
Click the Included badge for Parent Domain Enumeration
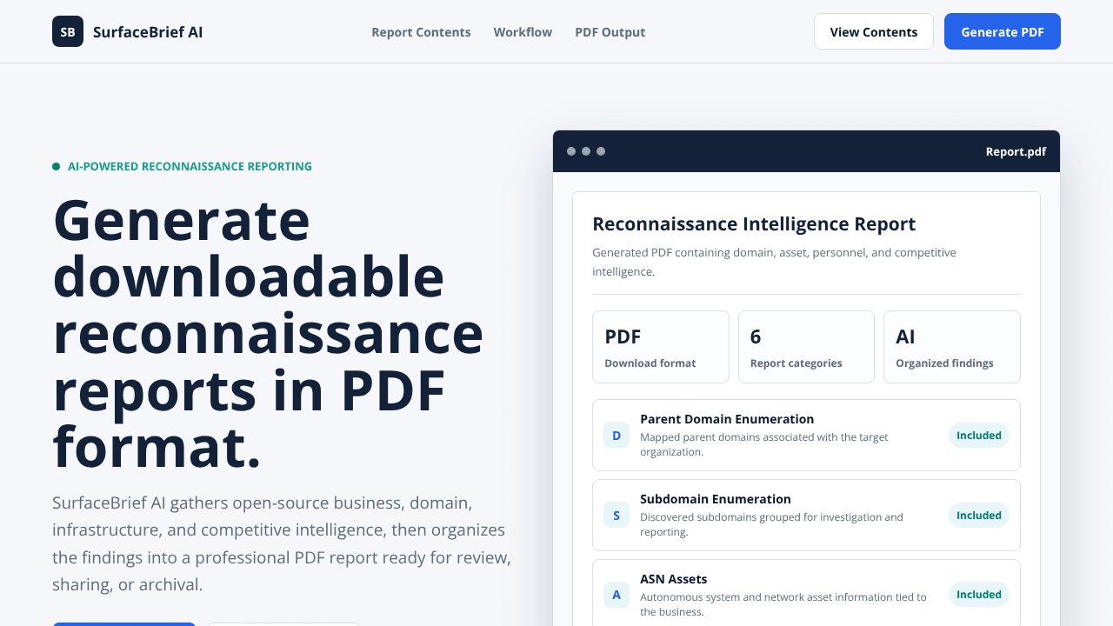click(x=979, y=435)
